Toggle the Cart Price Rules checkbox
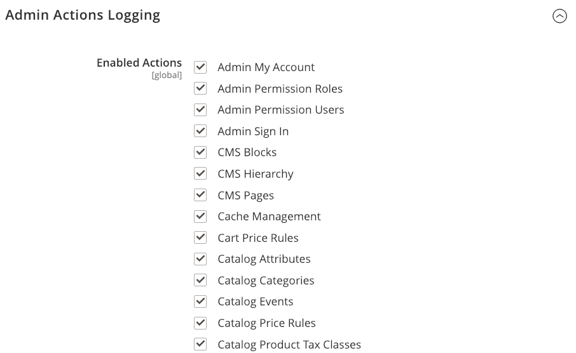Viewport: 576px width, 353px height. click(x=200, y=237)
